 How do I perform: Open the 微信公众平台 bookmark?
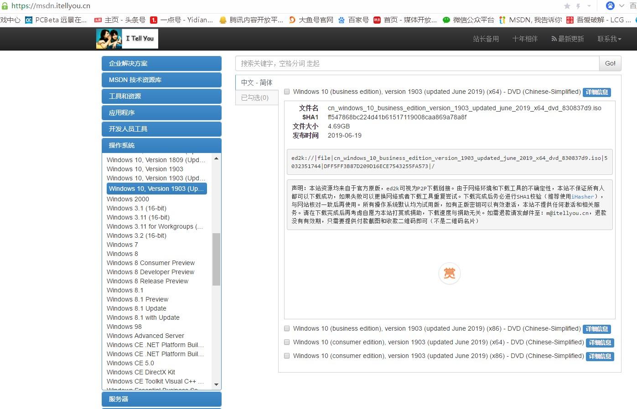pyautogui.click(x=468, y=20)
